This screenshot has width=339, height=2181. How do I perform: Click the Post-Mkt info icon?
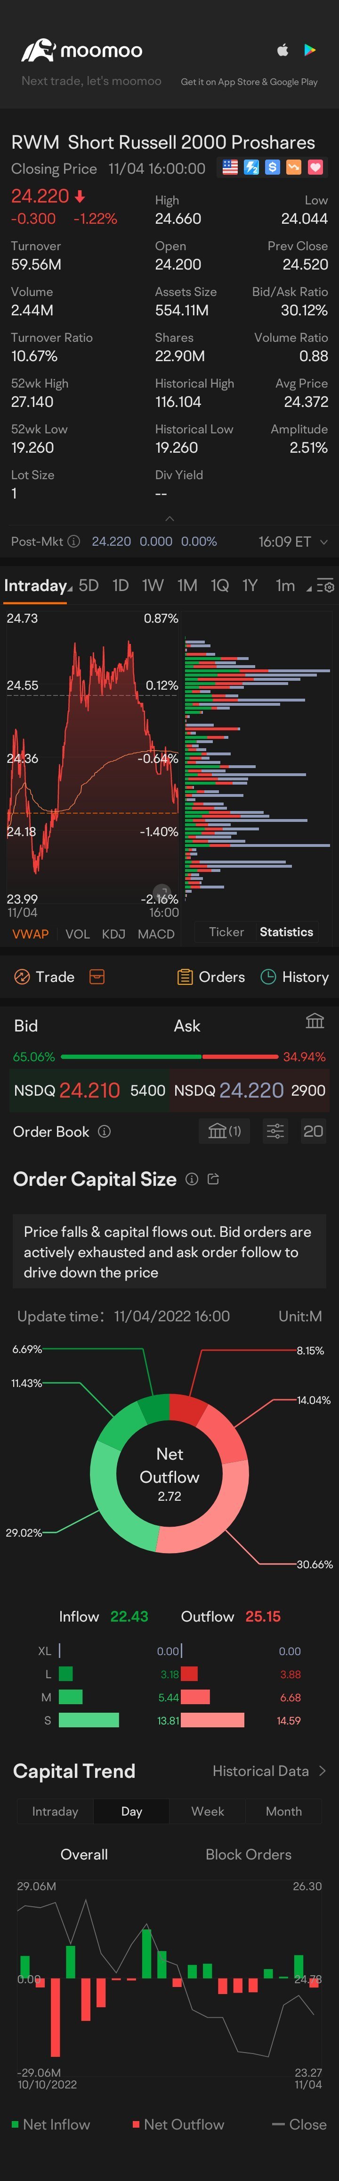point(73,541)
